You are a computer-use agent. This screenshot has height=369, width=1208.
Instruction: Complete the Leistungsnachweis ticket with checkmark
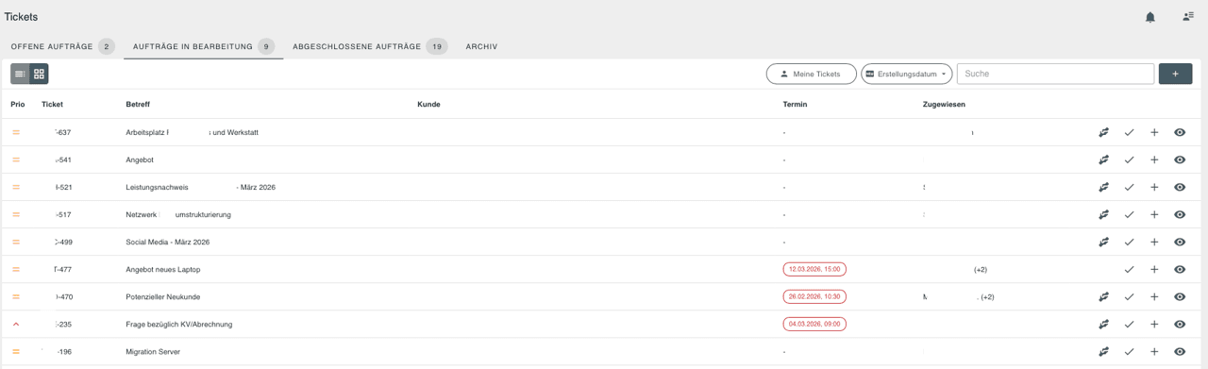[1129, 188]
